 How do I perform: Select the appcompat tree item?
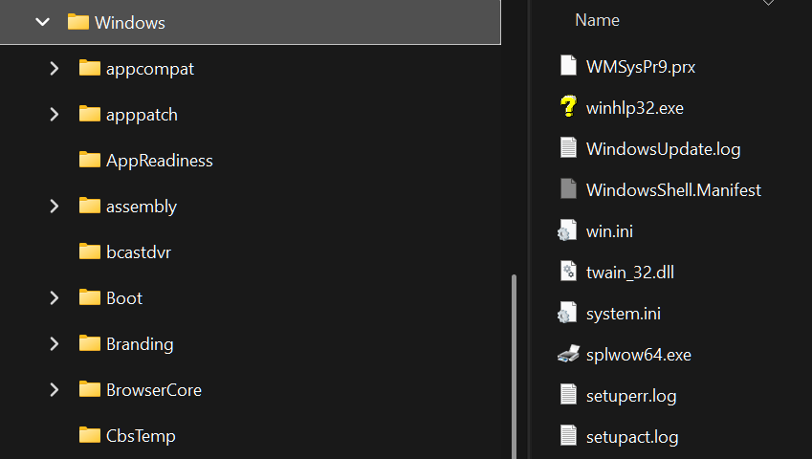(x=149, y=70)
